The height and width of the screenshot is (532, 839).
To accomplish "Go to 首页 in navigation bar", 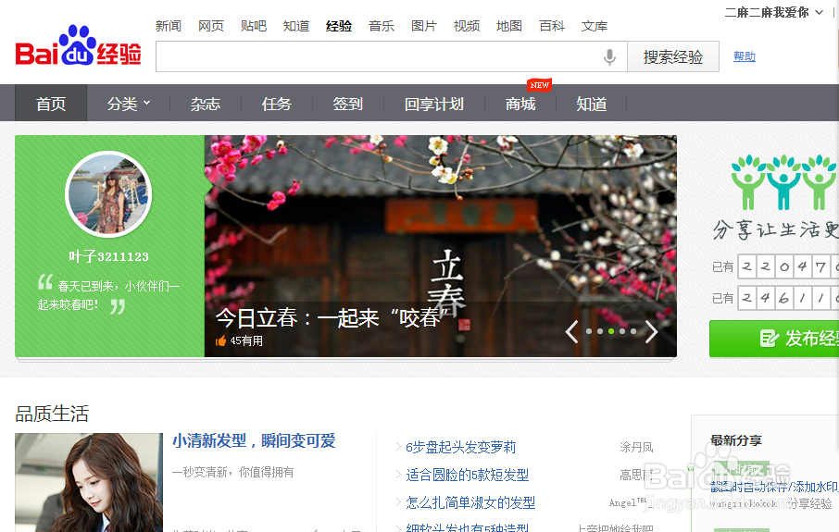I will point(51,104).
